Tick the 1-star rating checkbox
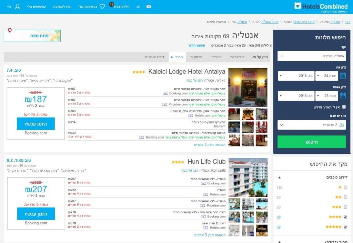The height and width of the screenshot is (243, 353). pos(345,188)
